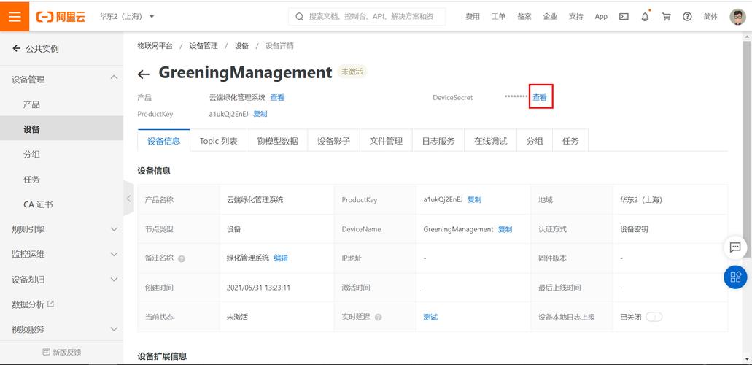Switch to the 设备影子 tab
The height and width of the screenshot is (365, 752).
[x=334, y=141]
